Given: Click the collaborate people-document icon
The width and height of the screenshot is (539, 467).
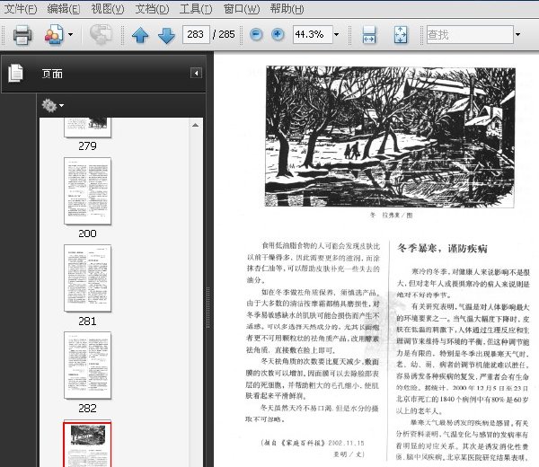Looking at the screenshot, I should [x=54, y=34].
